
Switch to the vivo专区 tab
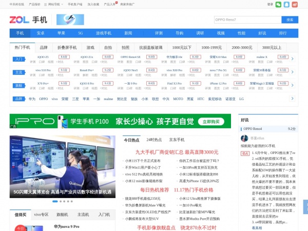pyautogui.click(x=41, y=215)
